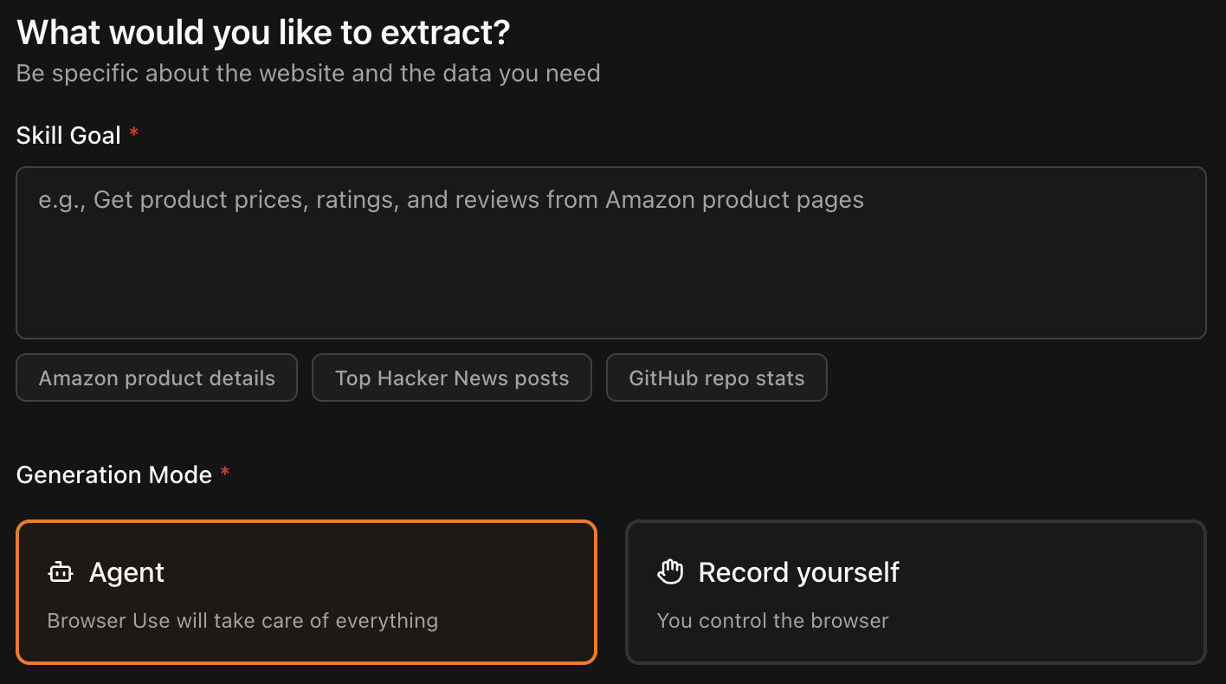Focus the Skill Goal text box
This screenshot has width=1226, height=684.
point(610,251)
